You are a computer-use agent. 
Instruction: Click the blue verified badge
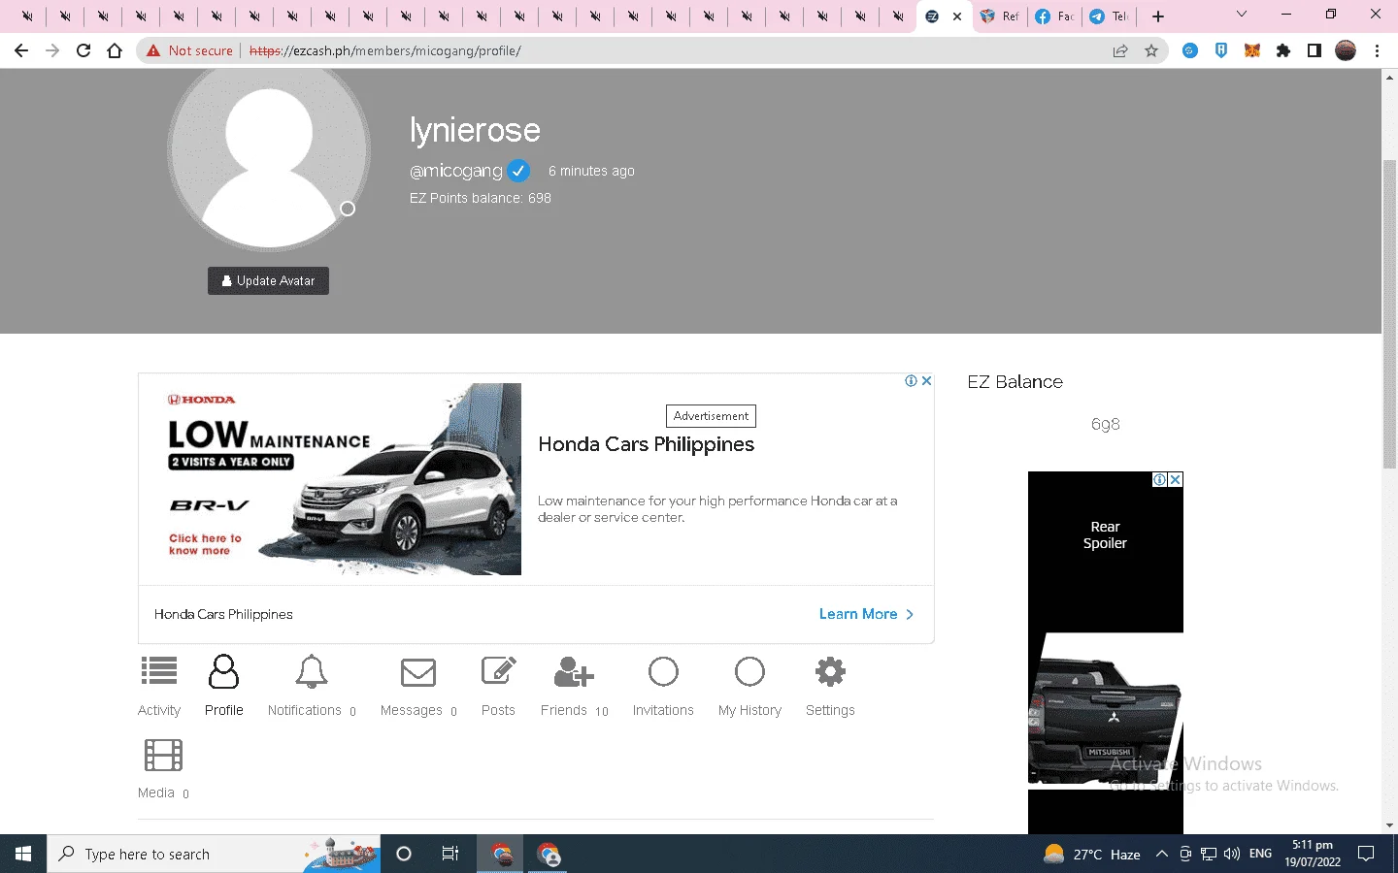518,171
